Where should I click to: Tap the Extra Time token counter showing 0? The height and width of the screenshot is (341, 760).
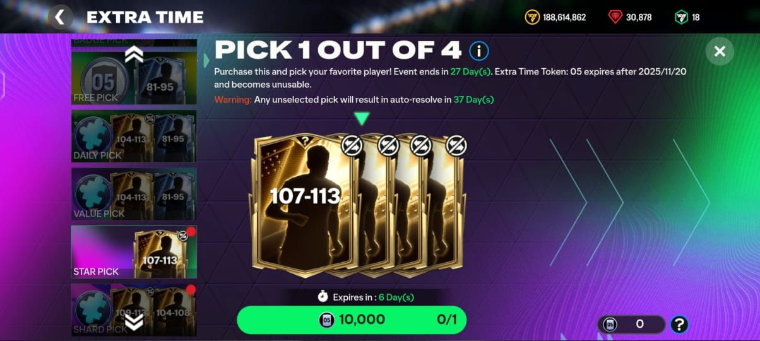click(x=631, y=325)
